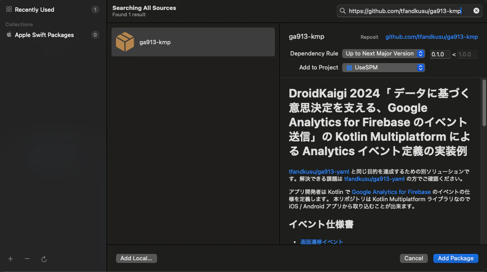Image resolution: width=487 pixels, height=272 pixels.
Task: Click the 1.0.0 upper version field
Action: click(467, 54)
